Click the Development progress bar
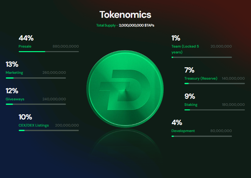251x178 pixels. [202, 136]
